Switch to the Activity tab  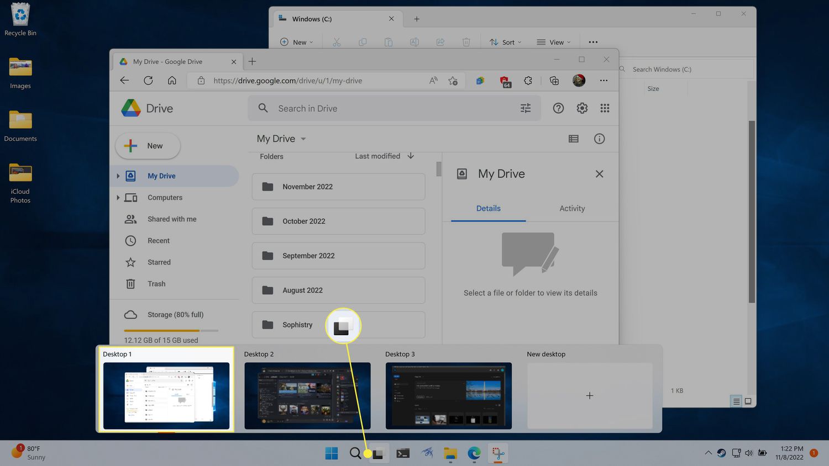pos(572,209)
